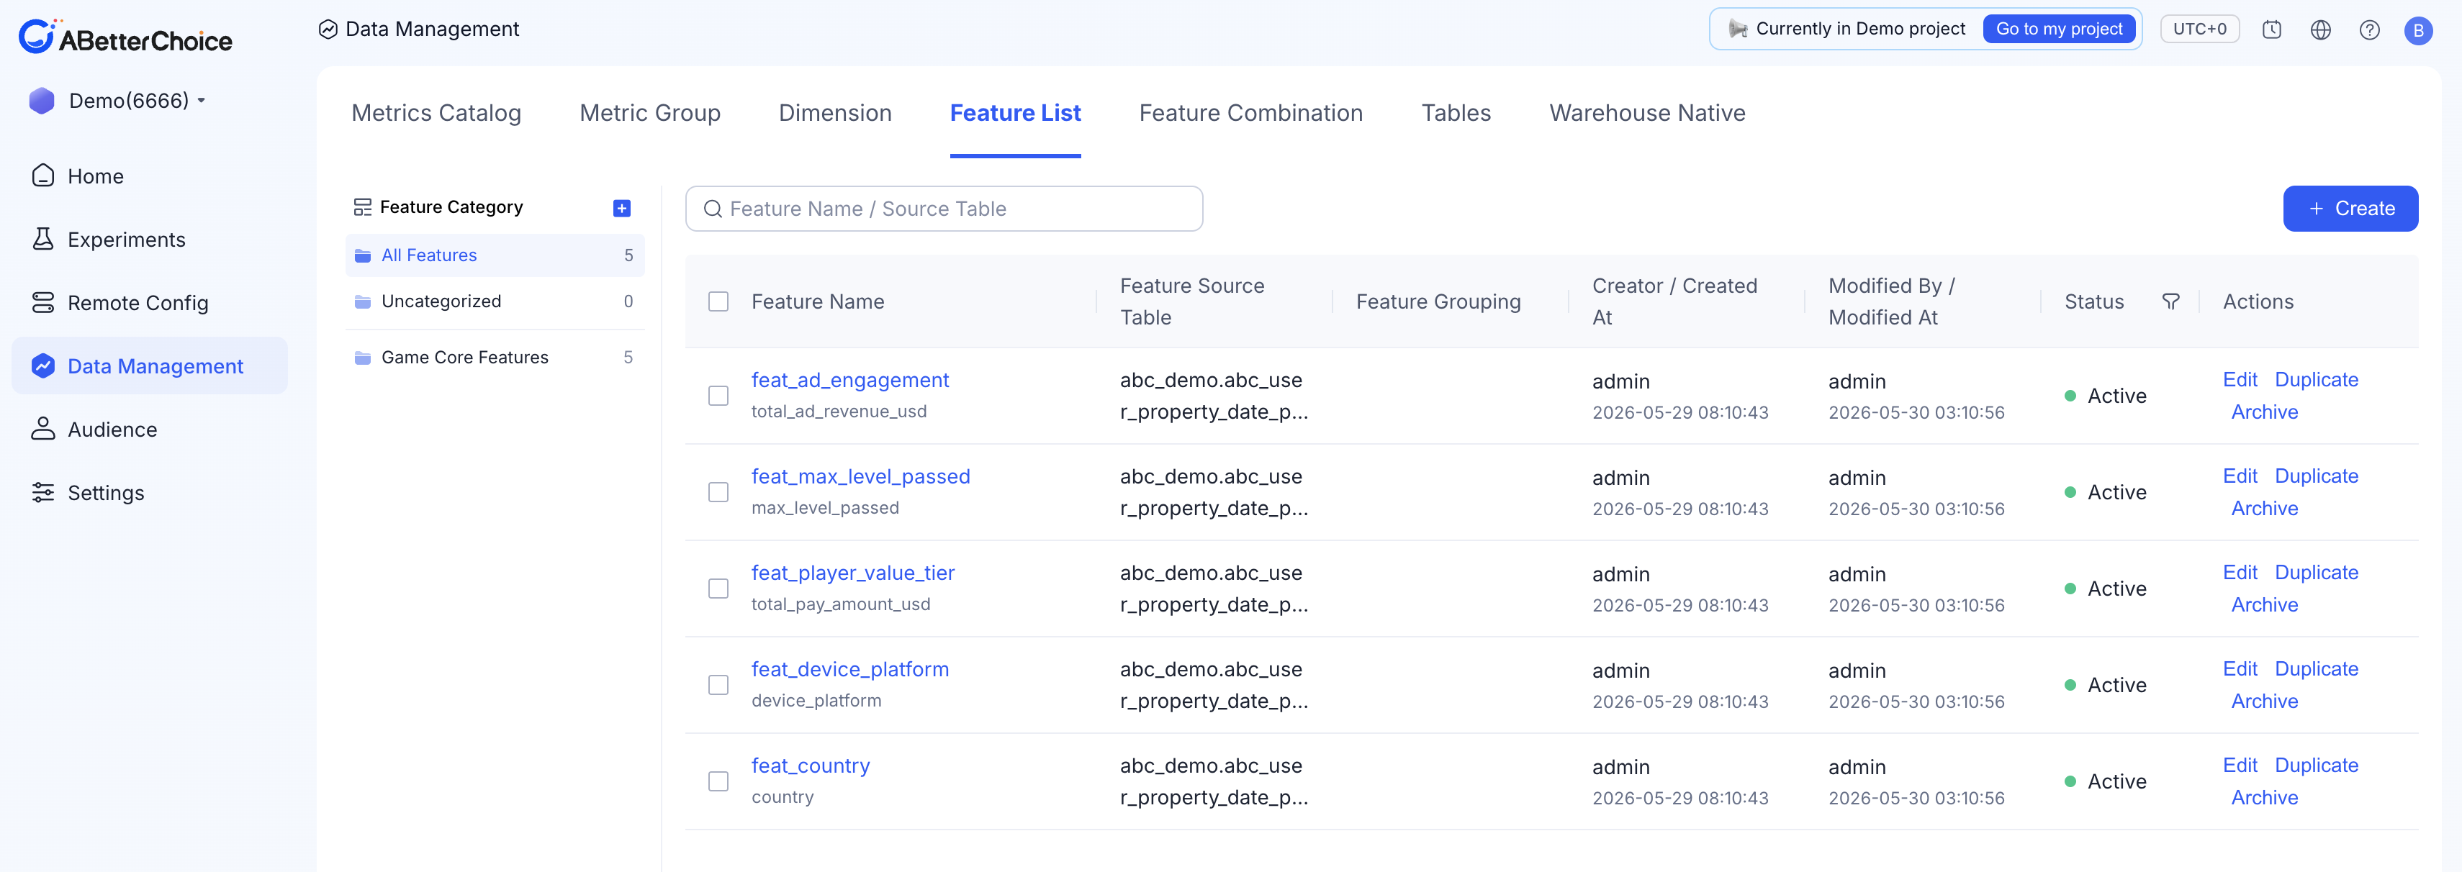Open the feat_max_level_passed feature link
Image resolution: width=2462 pixels, height=872 pixels.
860,476
